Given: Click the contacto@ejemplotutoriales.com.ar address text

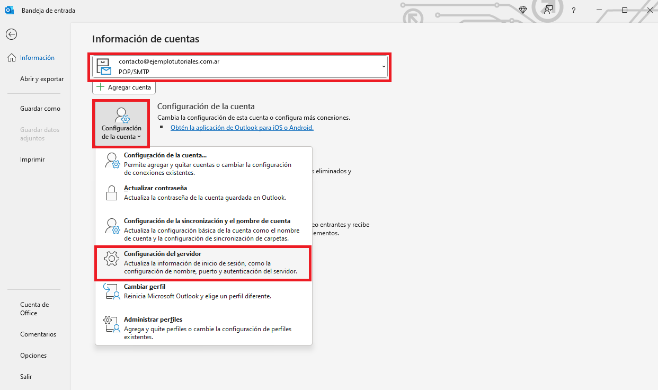Looking at the screenshot, I should 169,61.
